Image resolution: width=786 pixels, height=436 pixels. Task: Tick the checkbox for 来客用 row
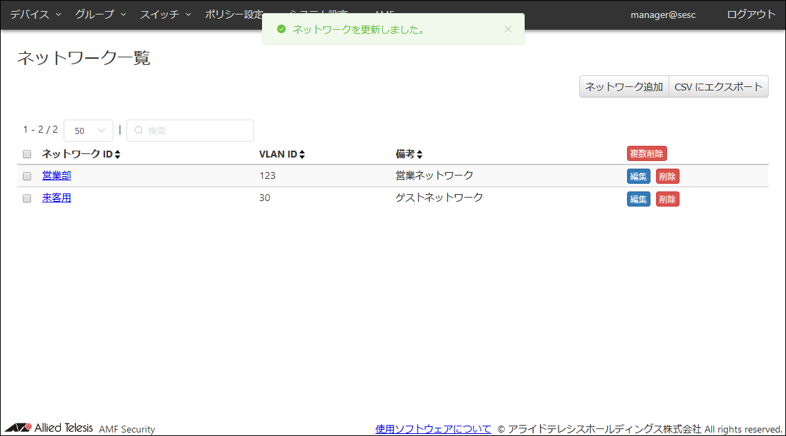27,198
